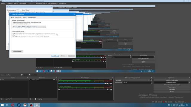Pop out the Sources dock panel

point(56,78)
